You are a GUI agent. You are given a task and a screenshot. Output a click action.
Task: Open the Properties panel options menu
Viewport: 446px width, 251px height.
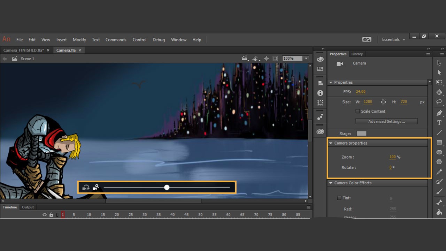428,54
